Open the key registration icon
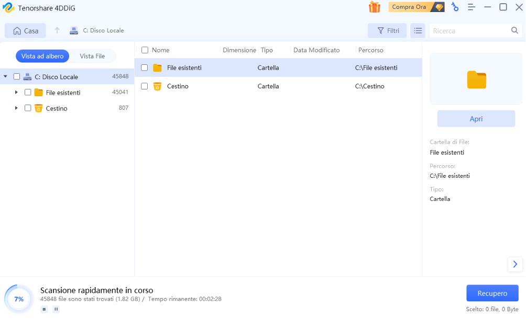The width and height of the screenshot is (526, 319). point(455,7)
